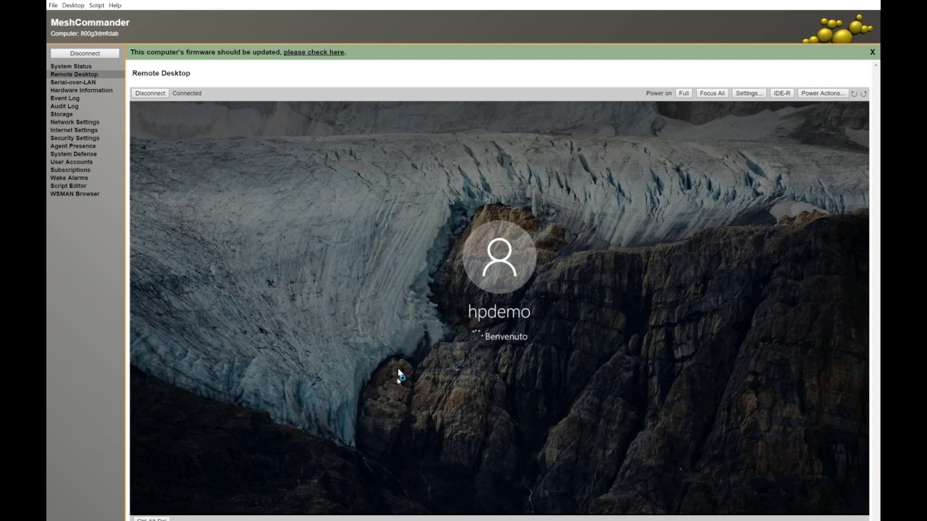The width and height of the screenshot is (927, 521).
Task: Click the Focus All button
Action: point(712,93)
